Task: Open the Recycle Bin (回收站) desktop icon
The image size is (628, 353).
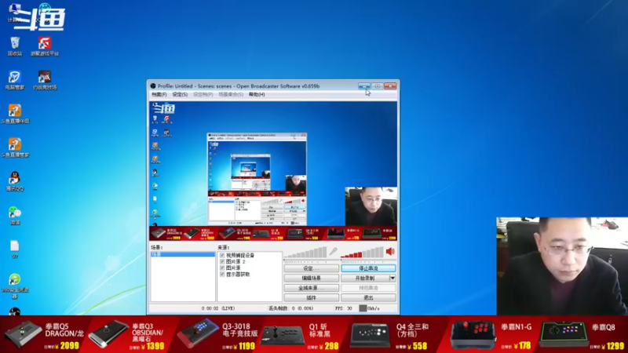Action: coord(15,45)
